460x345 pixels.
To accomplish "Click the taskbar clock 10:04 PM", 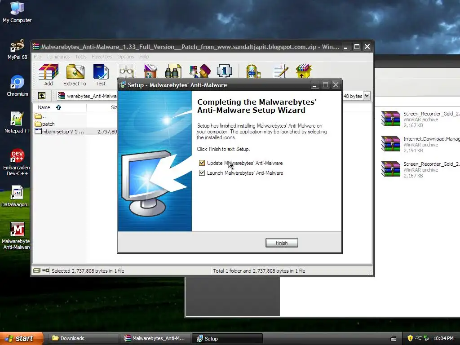I will [x=443, y=338].
